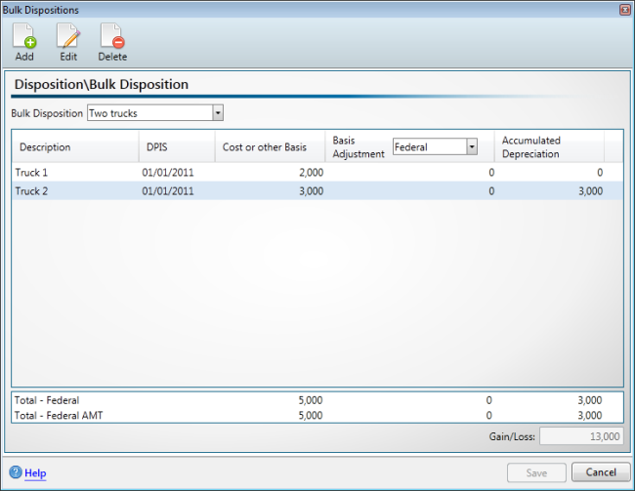The width and height of the screenshot is (635, 491).
Task: Click the Delete document icon
Action: [112, 37]
